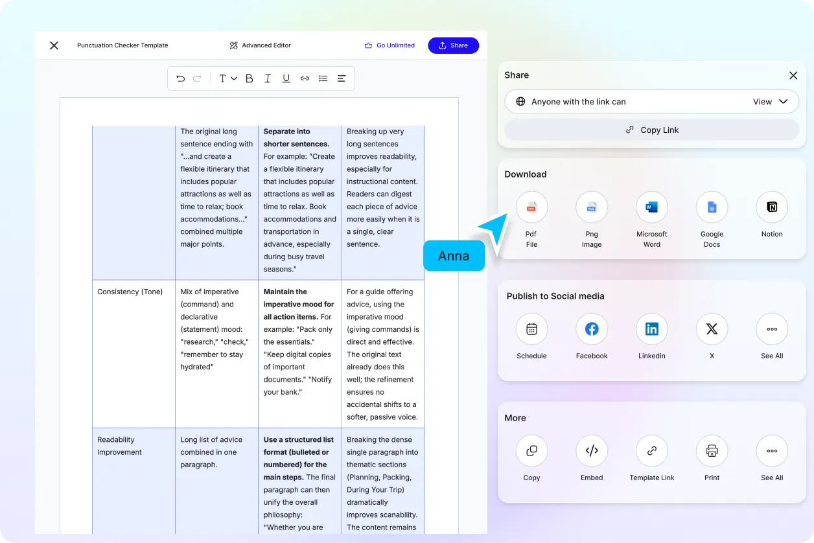The width and height of the screenshot is (814, 543).
Task: Export to Notion
Action: click(x=772, y=207)
